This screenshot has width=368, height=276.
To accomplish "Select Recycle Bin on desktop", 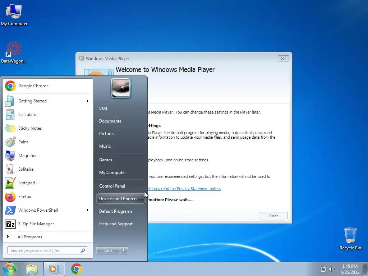I will pos(350,239).
